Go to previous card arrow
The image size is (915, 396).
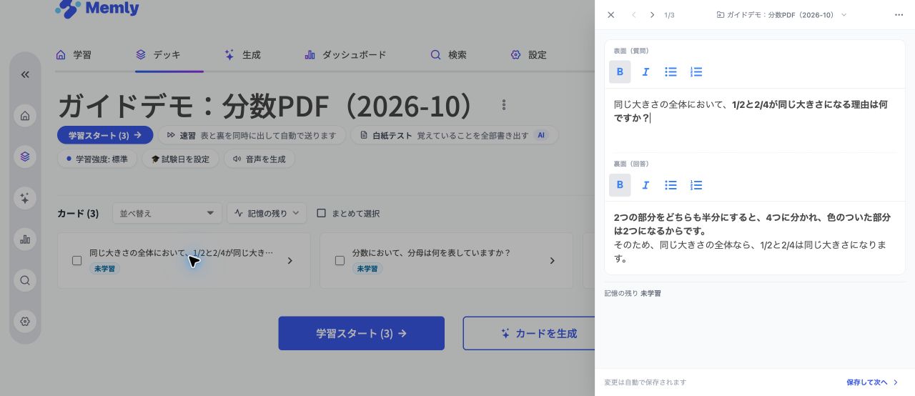(633, 15)
